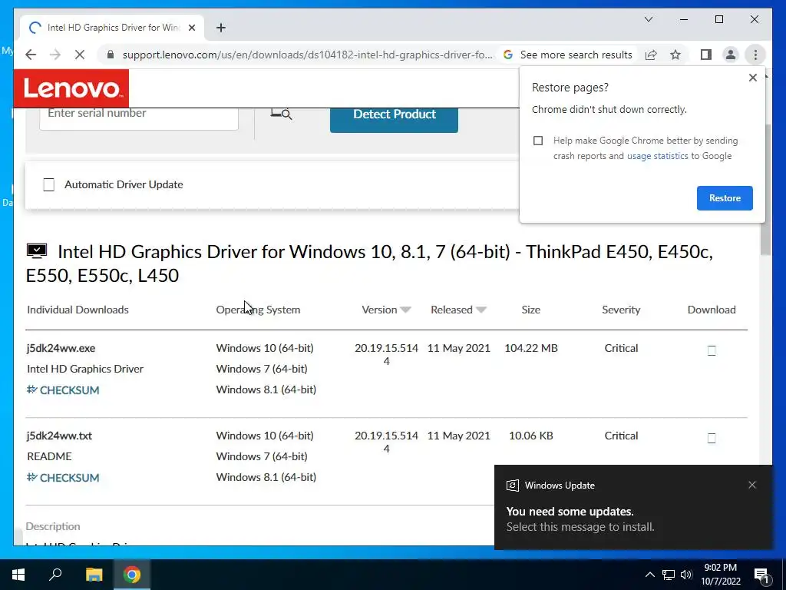Click the Severity column header
Viewport: 786px width, 590px height.
(621, 310)
